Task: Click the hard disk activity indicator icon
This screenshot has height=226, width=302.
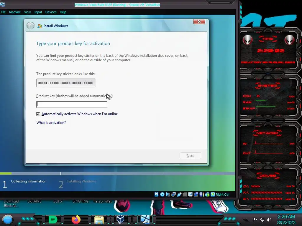Action: [156, 195]
